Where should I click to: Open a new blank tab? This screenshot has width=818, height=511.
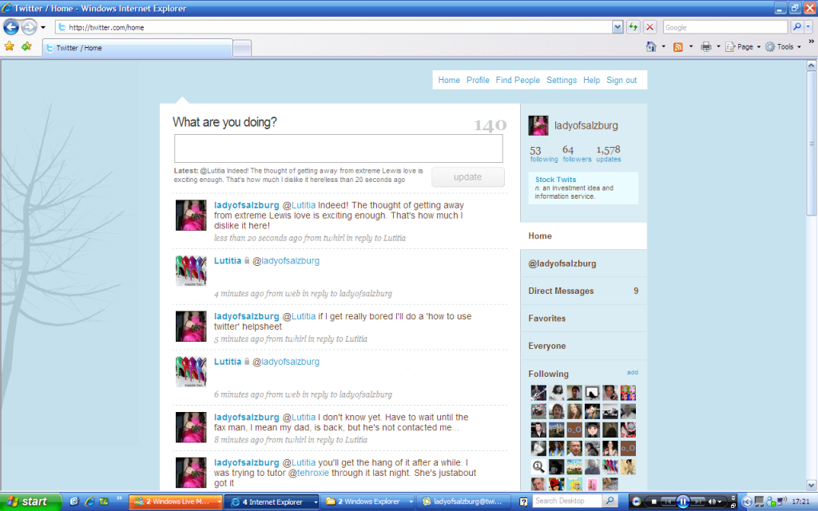click(242, 48)
